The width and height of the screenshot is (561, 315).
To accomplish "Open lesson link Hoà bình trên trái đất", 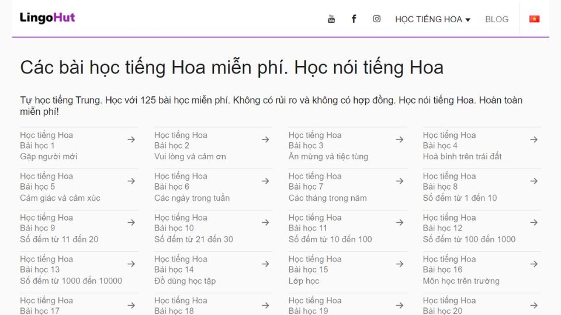I will [462, 156].
